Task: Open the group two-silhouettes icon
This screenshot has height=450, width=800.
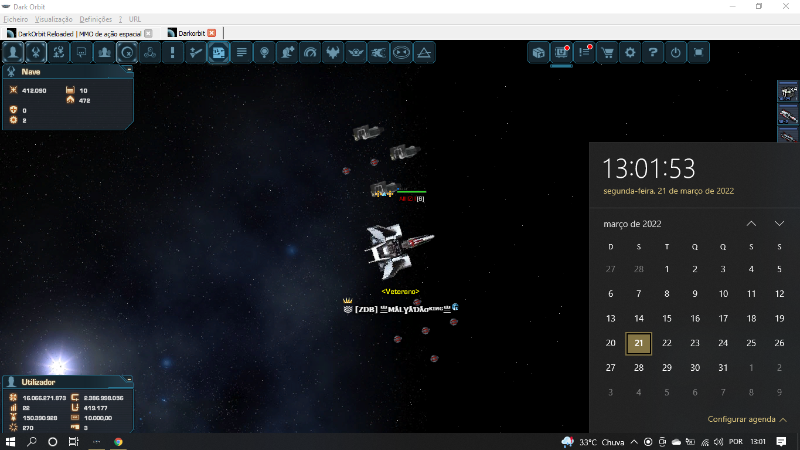Action: point(104,52)
